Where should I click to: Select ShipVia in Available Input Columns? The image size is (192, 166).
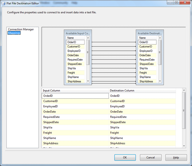75,68
